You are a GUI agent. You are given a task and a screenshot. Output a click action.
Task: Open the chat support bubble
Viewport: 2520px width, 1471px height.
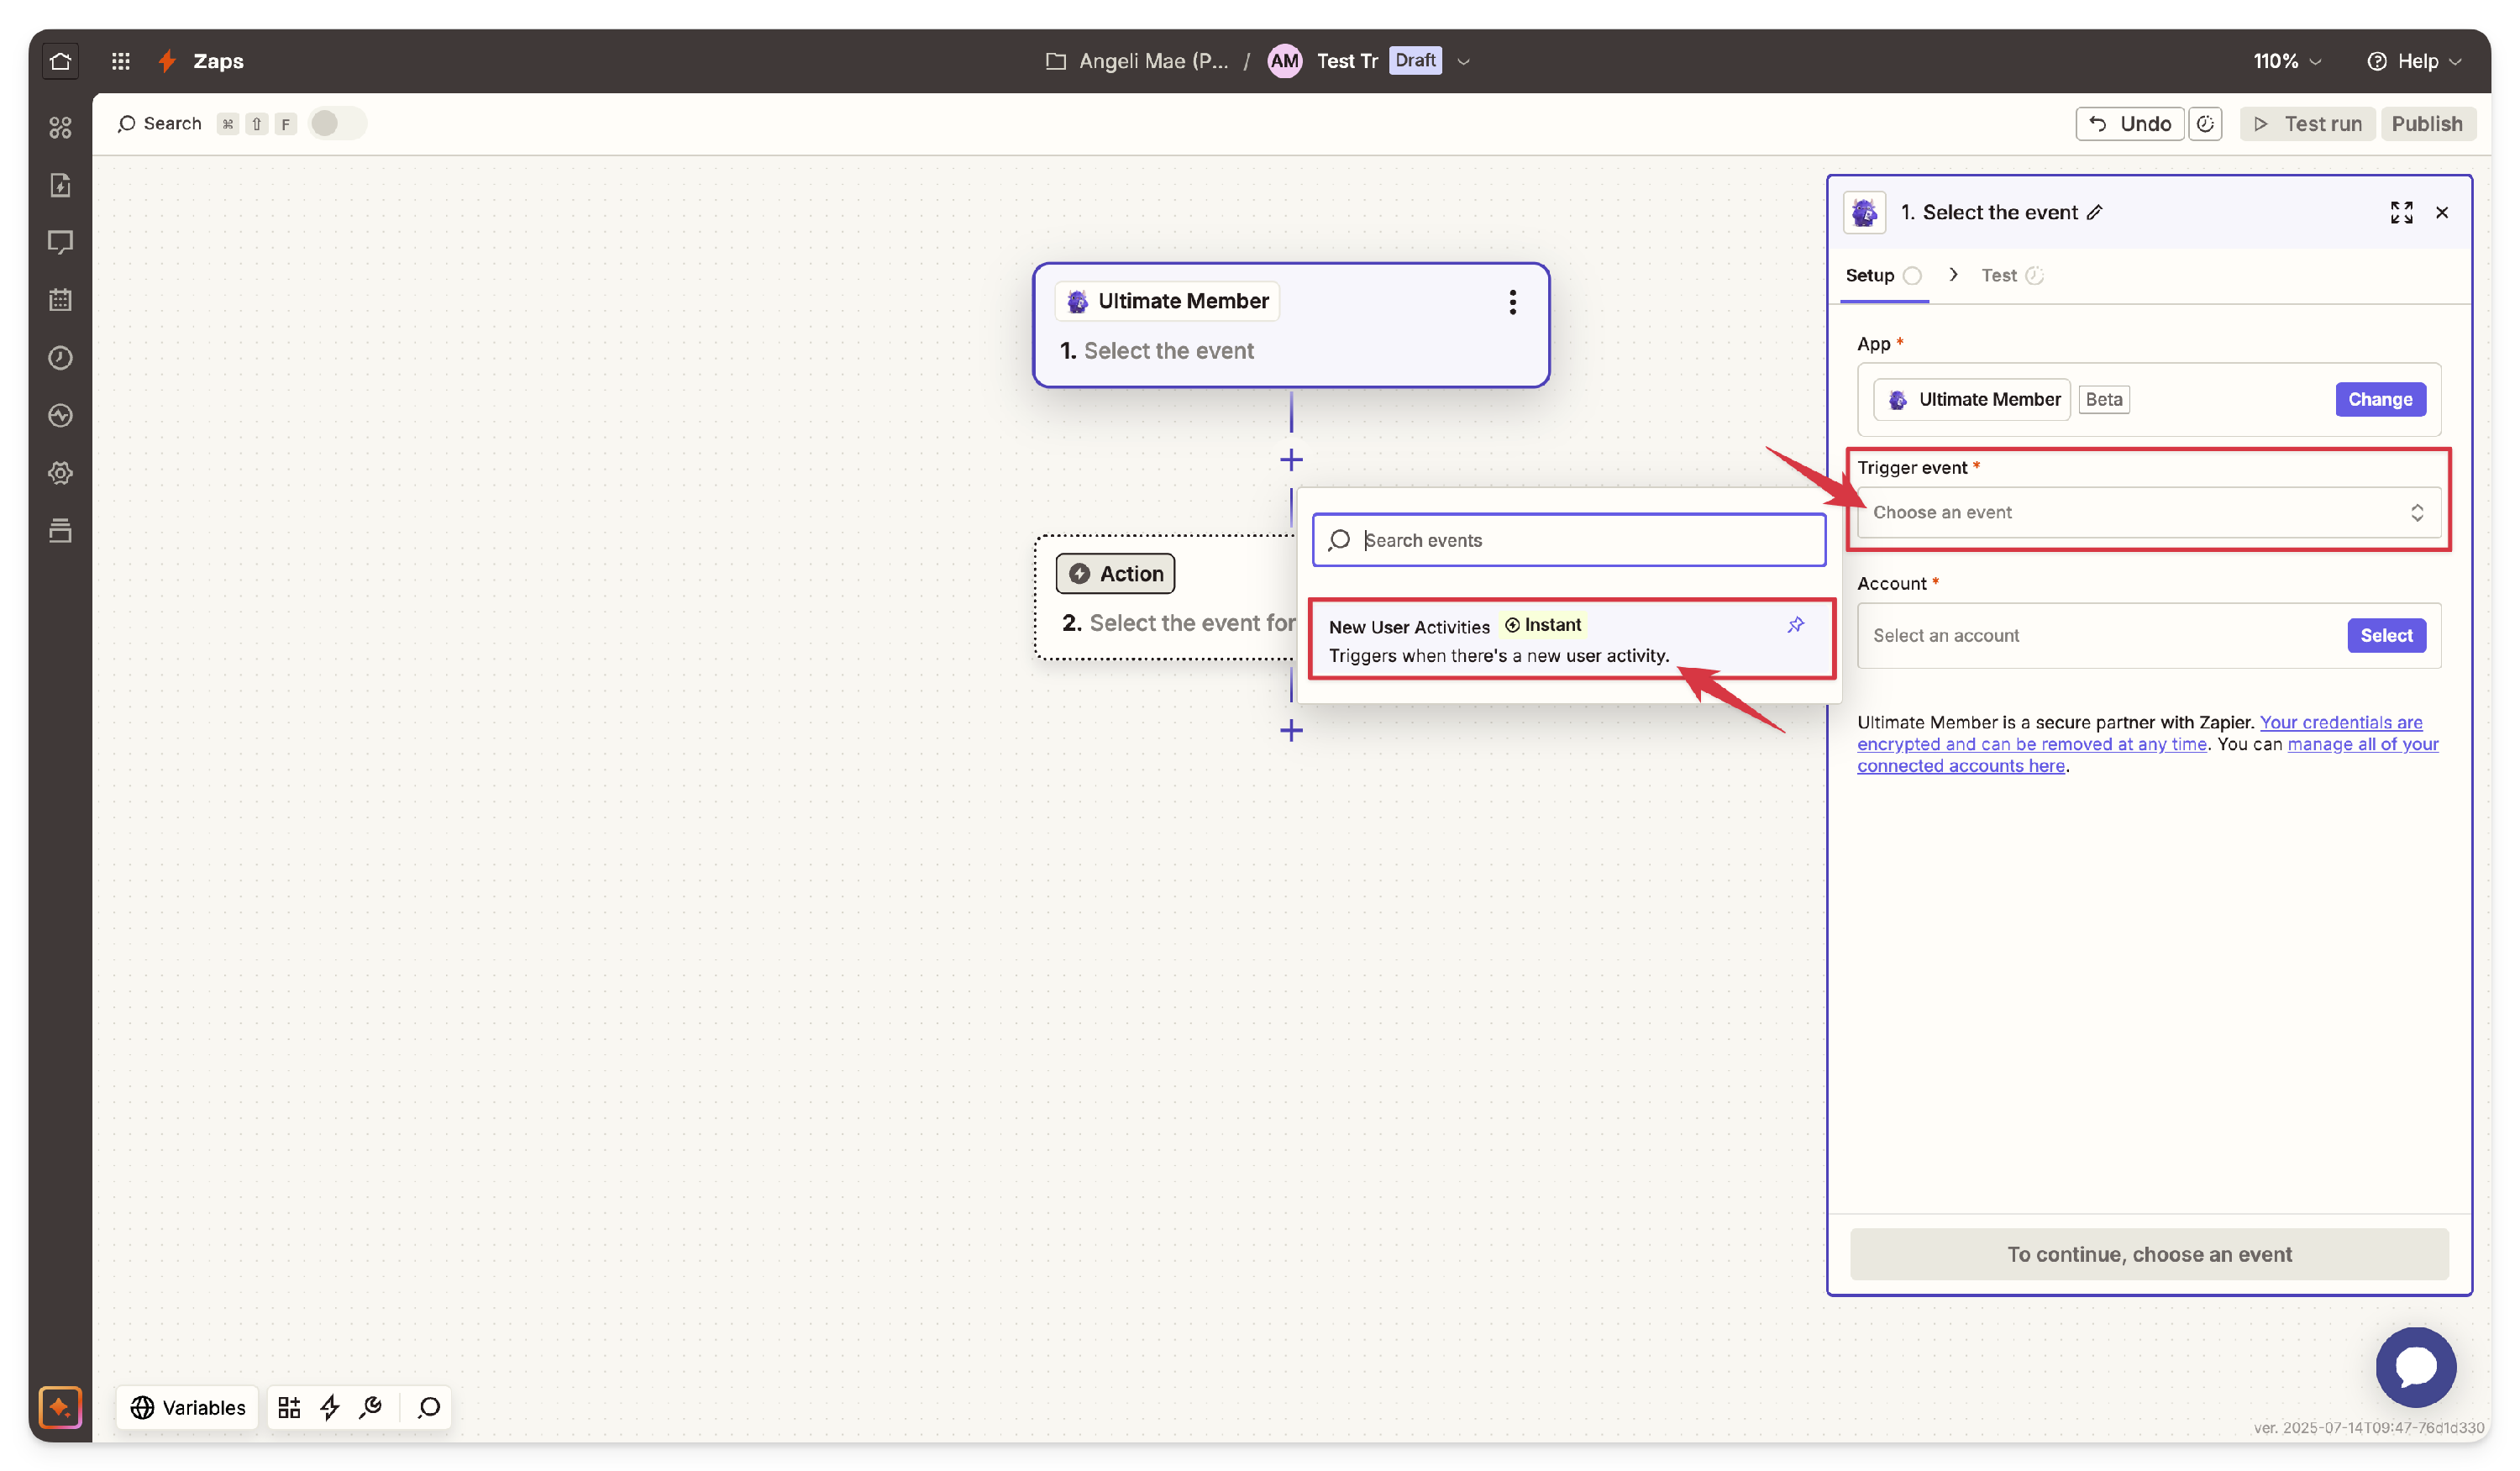[2415, 1366]
